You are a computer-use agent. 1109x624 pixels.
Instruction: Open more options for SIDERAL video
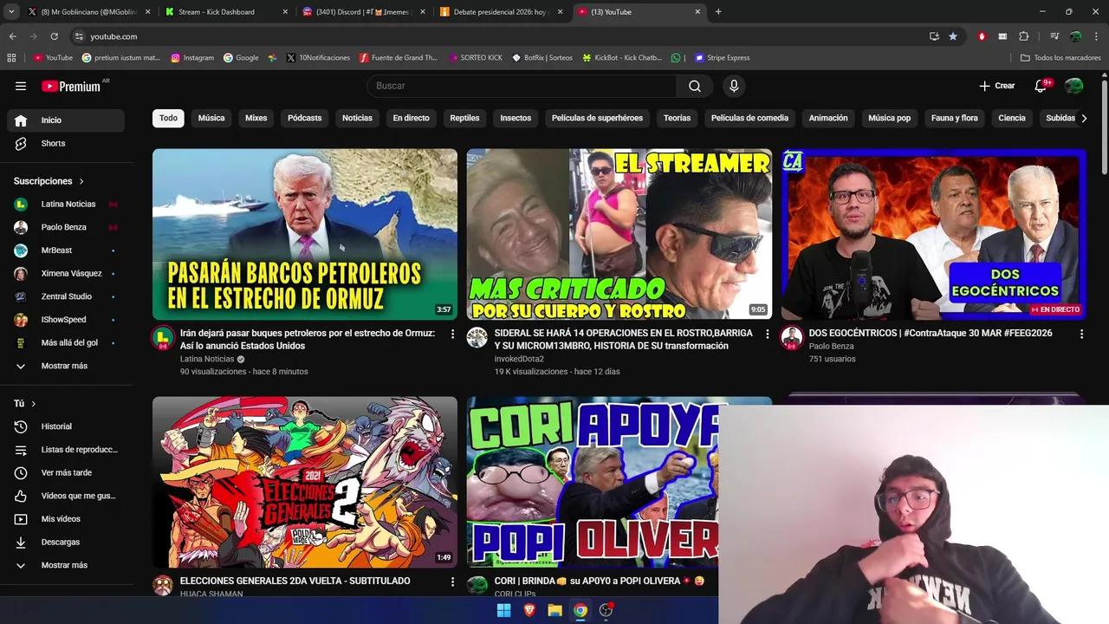pyautogui.click(x=767, y=334)
